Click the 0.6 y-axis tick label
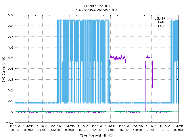184x138 pixels. 10,47
